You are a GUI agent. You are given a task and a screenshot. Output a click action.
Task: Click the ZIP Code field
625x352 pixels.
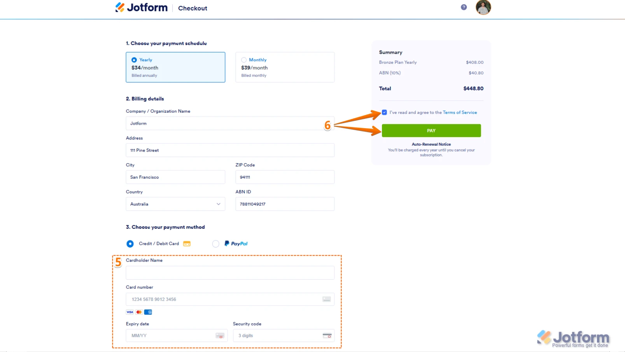pos(285,177)
